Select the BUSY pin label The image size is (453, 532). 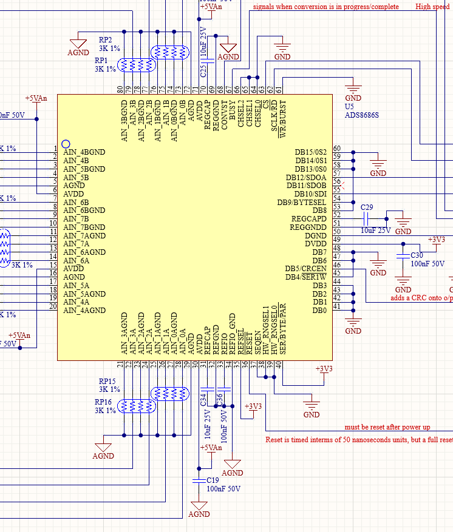tap(233, 110)
